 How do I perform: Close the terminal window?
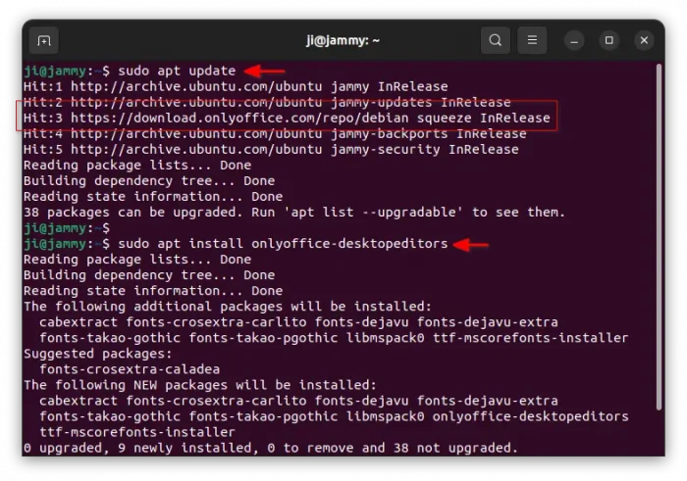644,40
